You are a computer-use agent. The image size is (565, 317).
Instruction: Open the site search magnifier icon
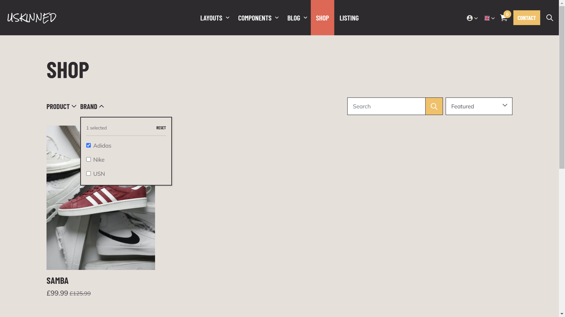[x=549, y=18]
